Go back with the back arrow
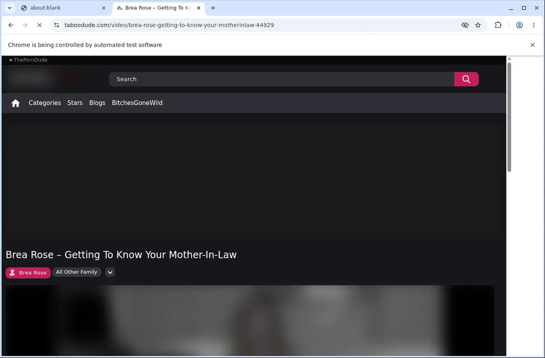545x358 pixels. click(x=11, y=25)
